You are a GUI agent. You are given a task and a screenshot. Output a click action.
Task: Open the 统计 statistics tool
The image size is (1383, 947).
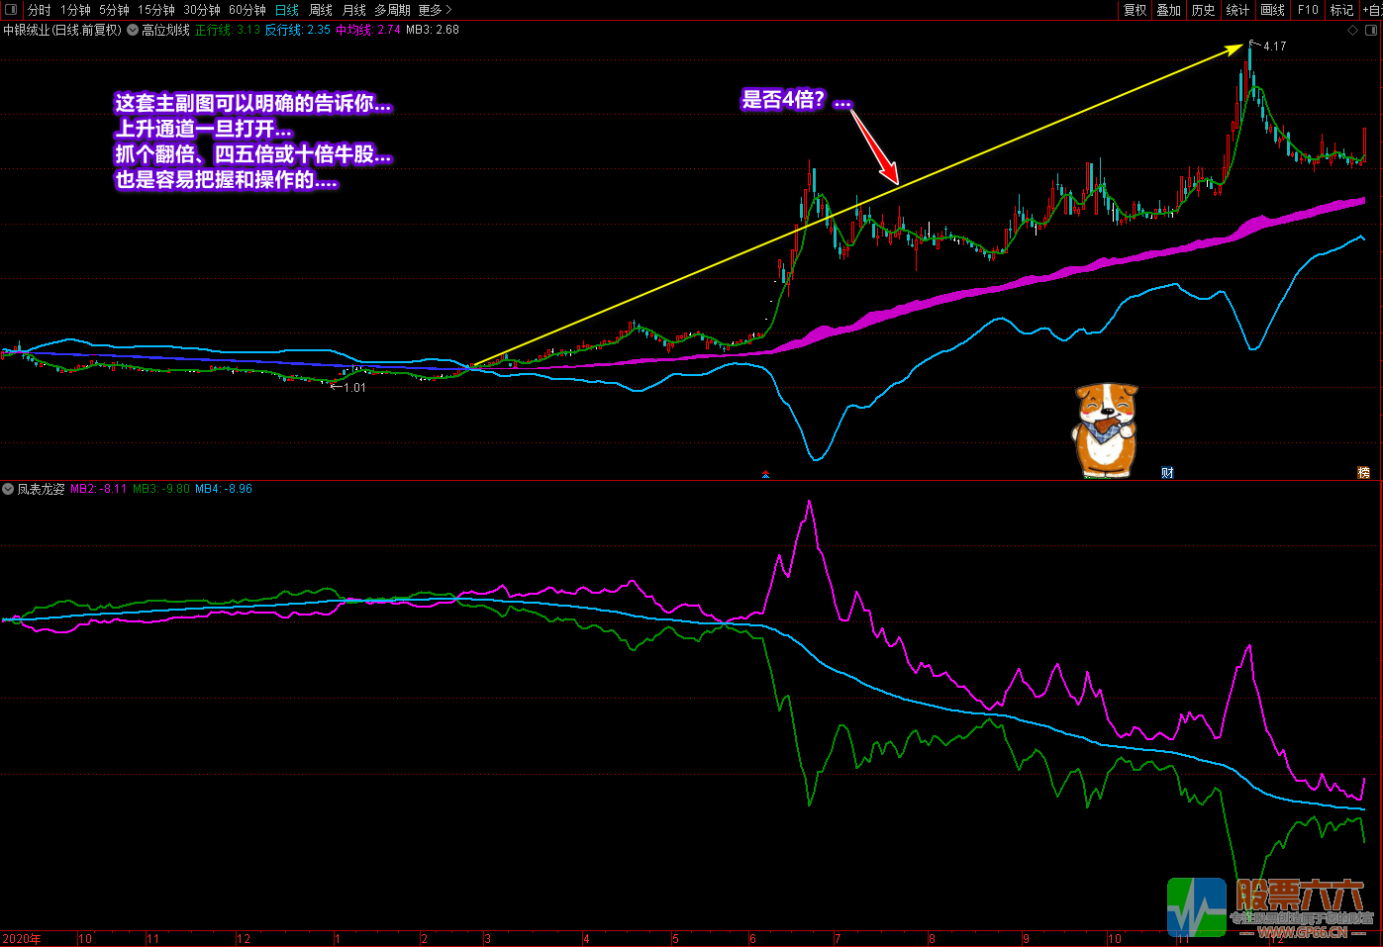pyautogui.click(x=1237, y=10)
